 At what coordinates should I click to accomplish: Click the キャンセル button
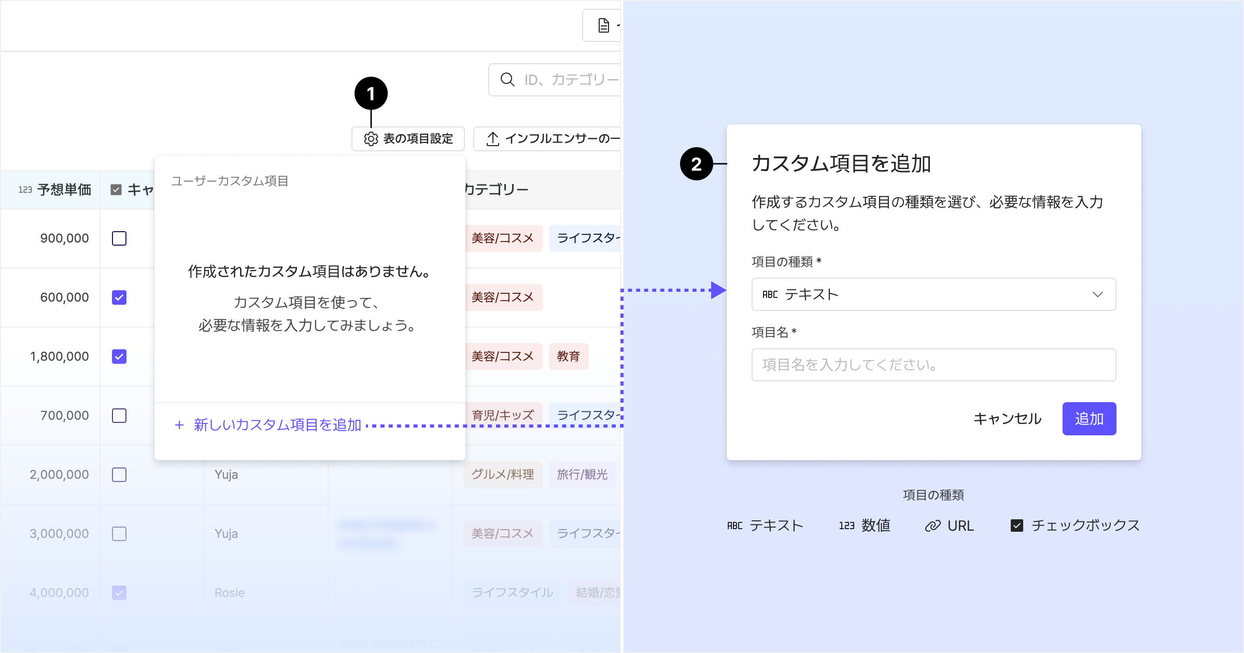1007,419
